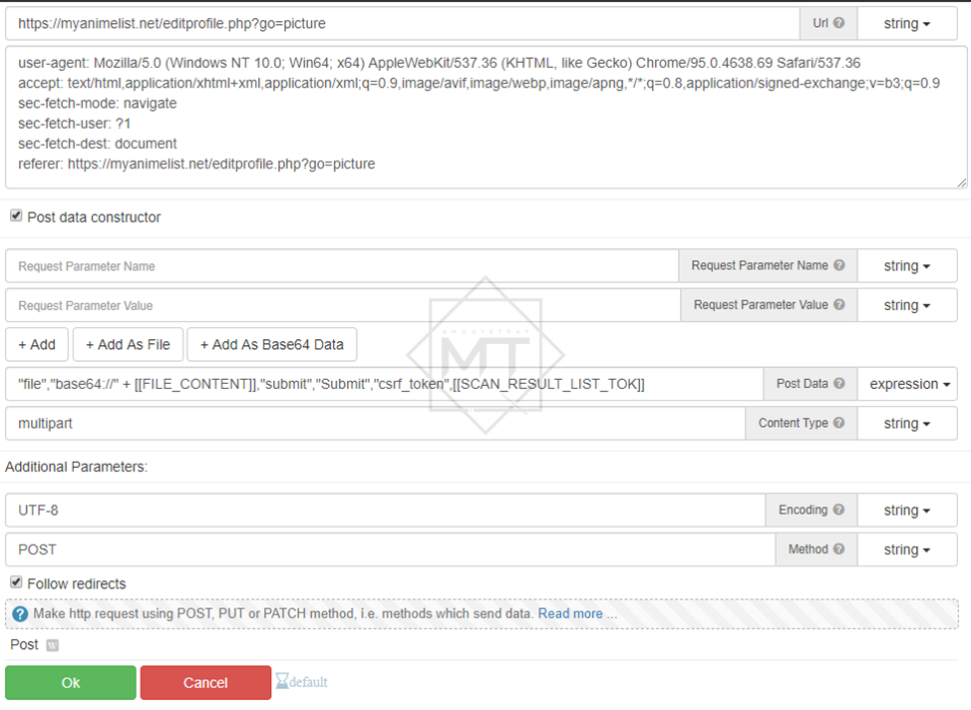The image size is (971, 710).
Task: Open the string dropdown beside Content Type
Action: tap(906, 423)
